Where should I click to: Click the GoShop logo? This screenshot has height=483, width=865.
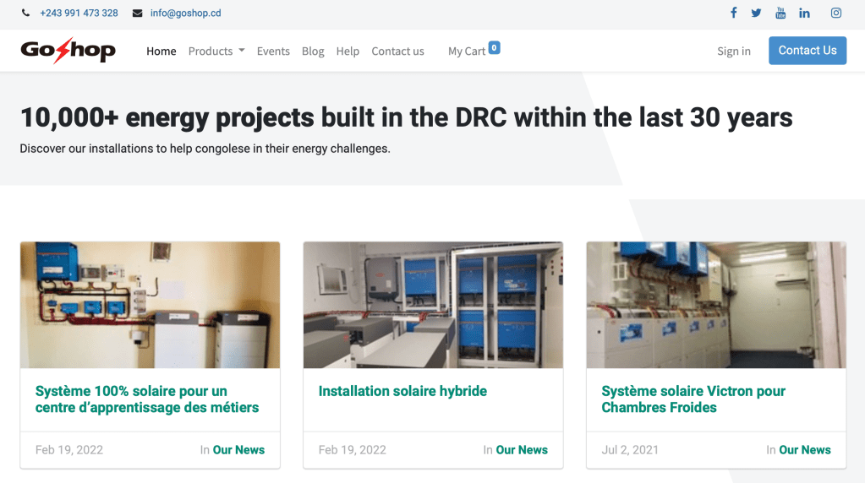click(x=68, y=51)
